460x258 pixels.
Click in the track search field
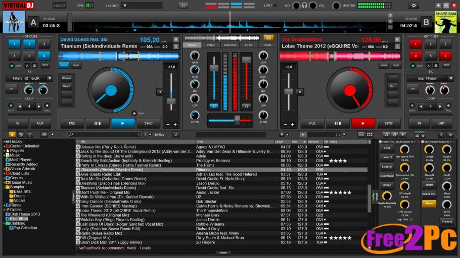104,135
